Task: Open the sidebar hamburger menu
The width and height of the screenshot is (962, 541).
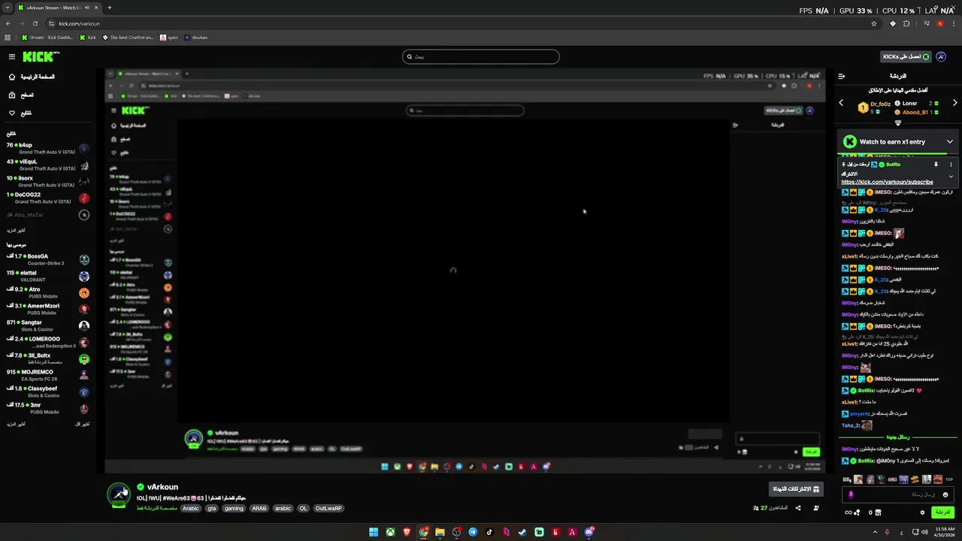Action: point(12,56)
